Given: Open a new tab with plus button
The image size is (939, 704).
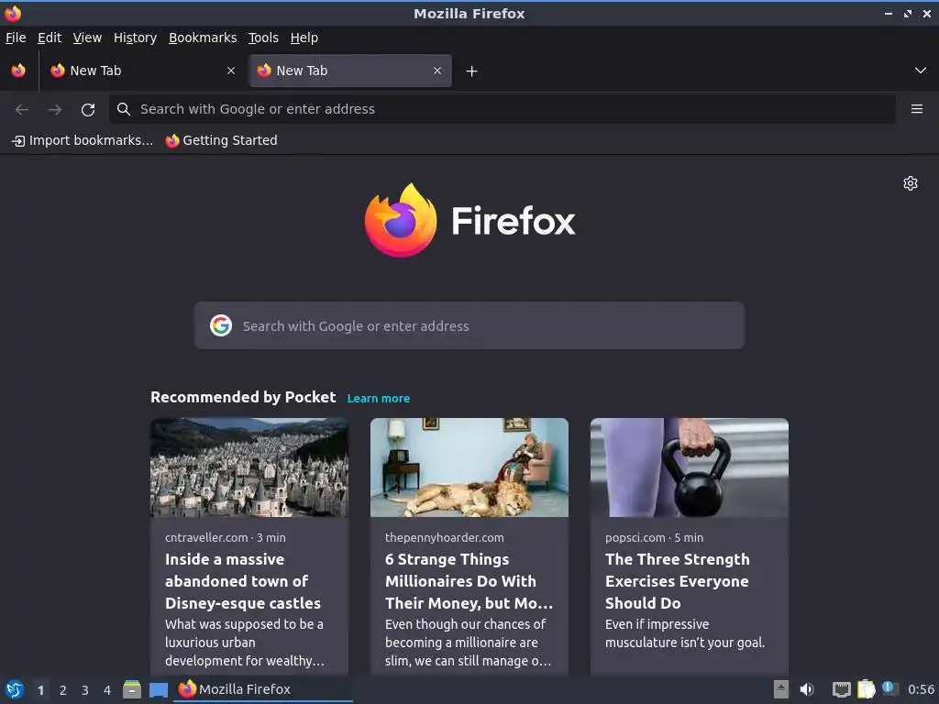Looking at the screenshot, I should [x=472, y=71].
